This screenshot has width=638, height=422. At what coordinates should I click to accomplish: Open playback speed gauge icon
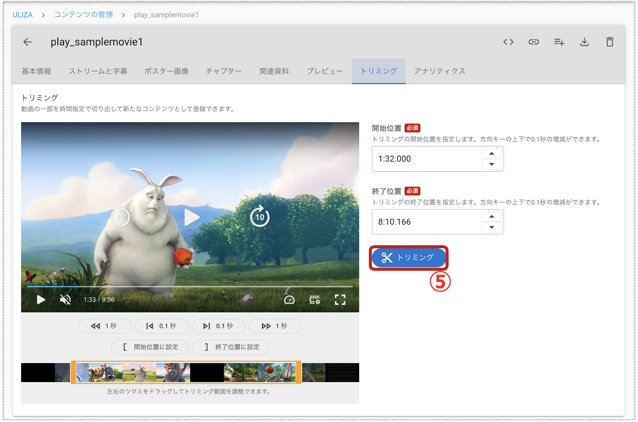point(290,299)
